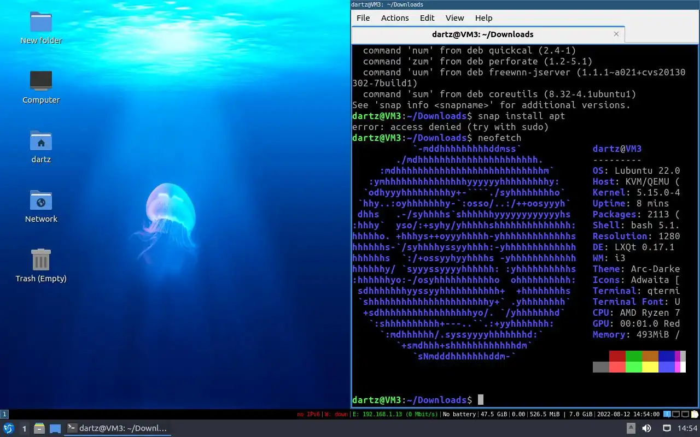Click the 'no IPv6' status bar entry
700x437 pixels.
pyautogui.click(x=308, y=414)
